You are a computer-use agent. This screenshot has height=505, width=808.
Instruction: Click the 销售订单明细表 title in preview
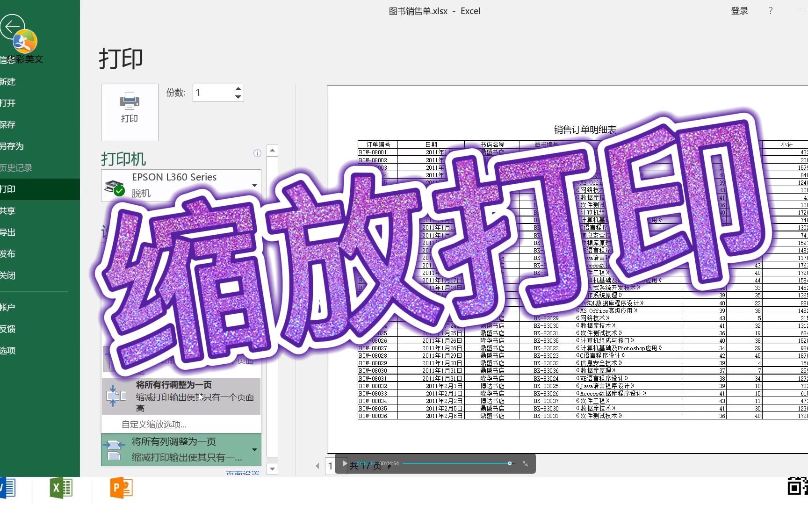[585, 130]
